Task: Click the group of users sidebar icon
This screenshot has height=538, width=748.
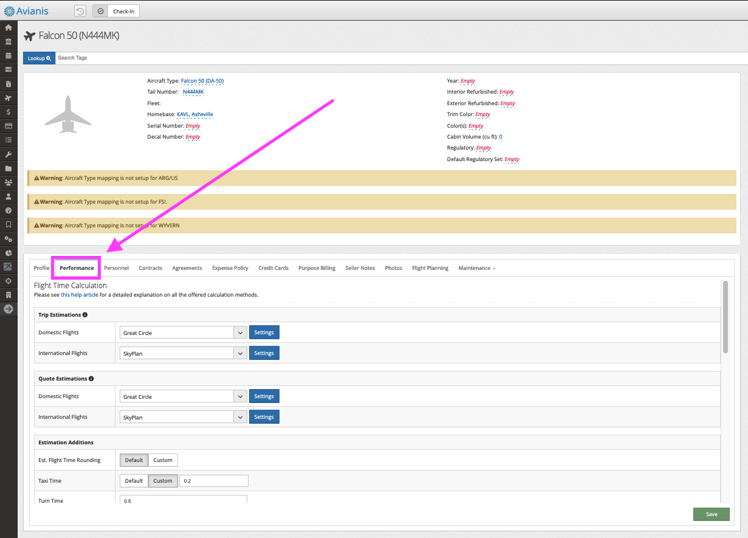Action: click(9, 182)
